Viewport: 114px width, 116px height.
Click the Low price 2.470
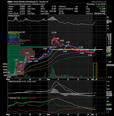(x=22, y=11)
